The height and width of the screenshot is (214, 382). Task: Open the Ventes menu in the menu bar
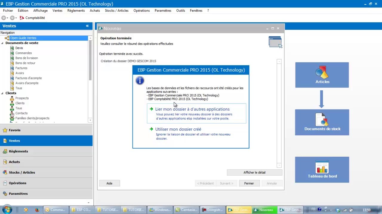coord(57,10)
